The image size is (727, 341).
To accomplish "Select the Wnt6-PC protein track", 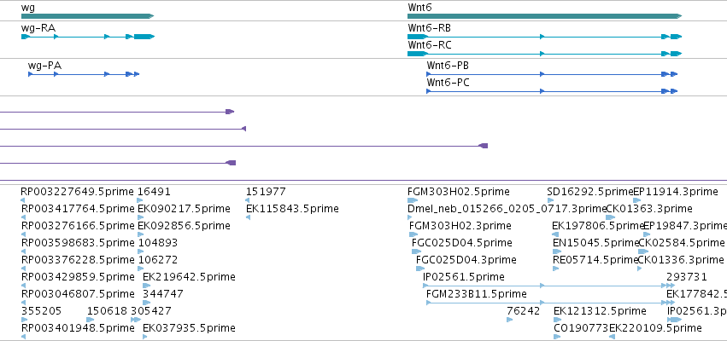I will (552, 91).
